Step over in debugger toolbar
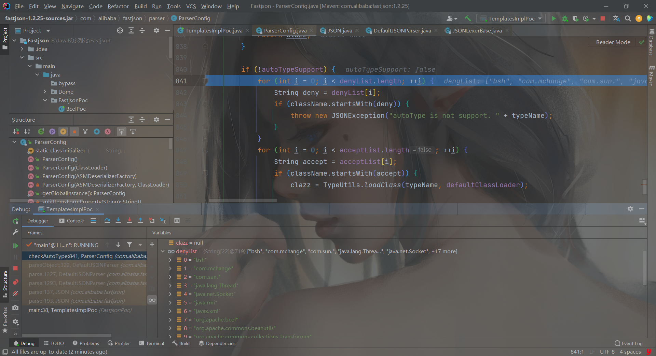This screenshot has height=356, width=656. pos(107,221)
